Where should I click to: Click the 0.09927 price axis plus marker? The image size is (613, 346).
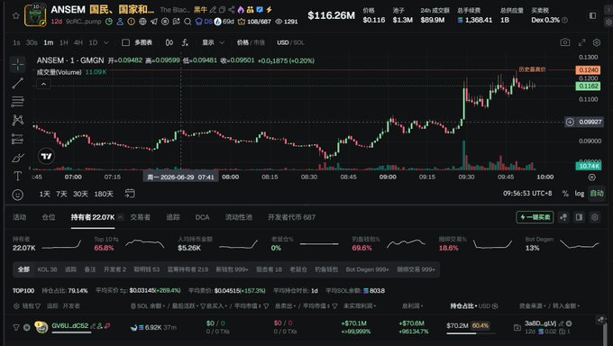point(570,122)
